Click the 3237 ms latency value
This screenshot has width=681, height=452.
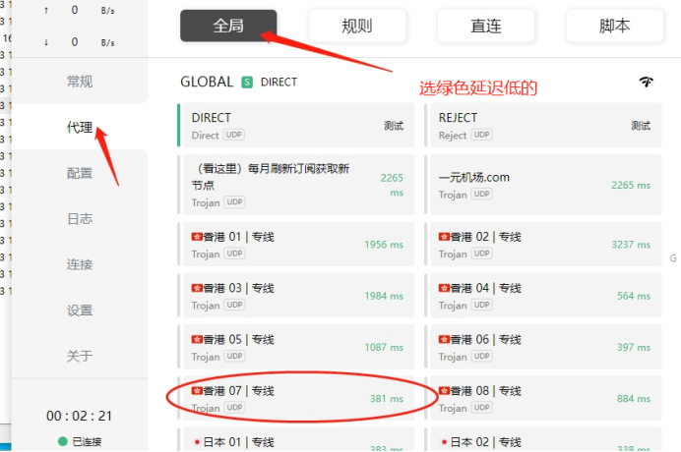(x=631, y=245)
